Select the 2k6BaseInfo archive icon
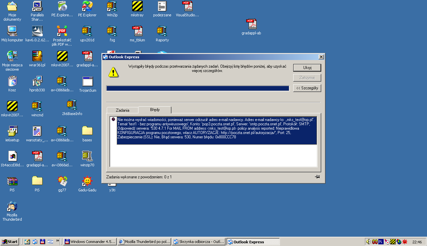Viewport: 427px width, 246px height. click(72, 108)
